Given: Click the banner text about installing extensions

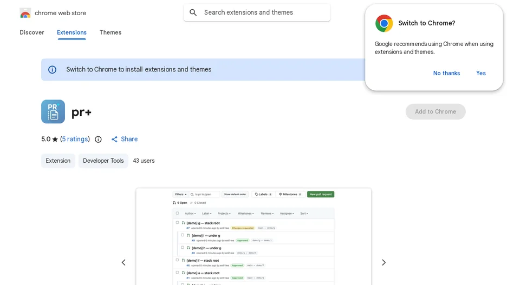Looking at the screenshot, I should coord(139,69).
